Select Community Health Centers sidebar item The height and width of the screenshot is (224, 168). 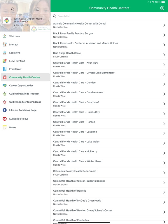[x=25, y=77]
